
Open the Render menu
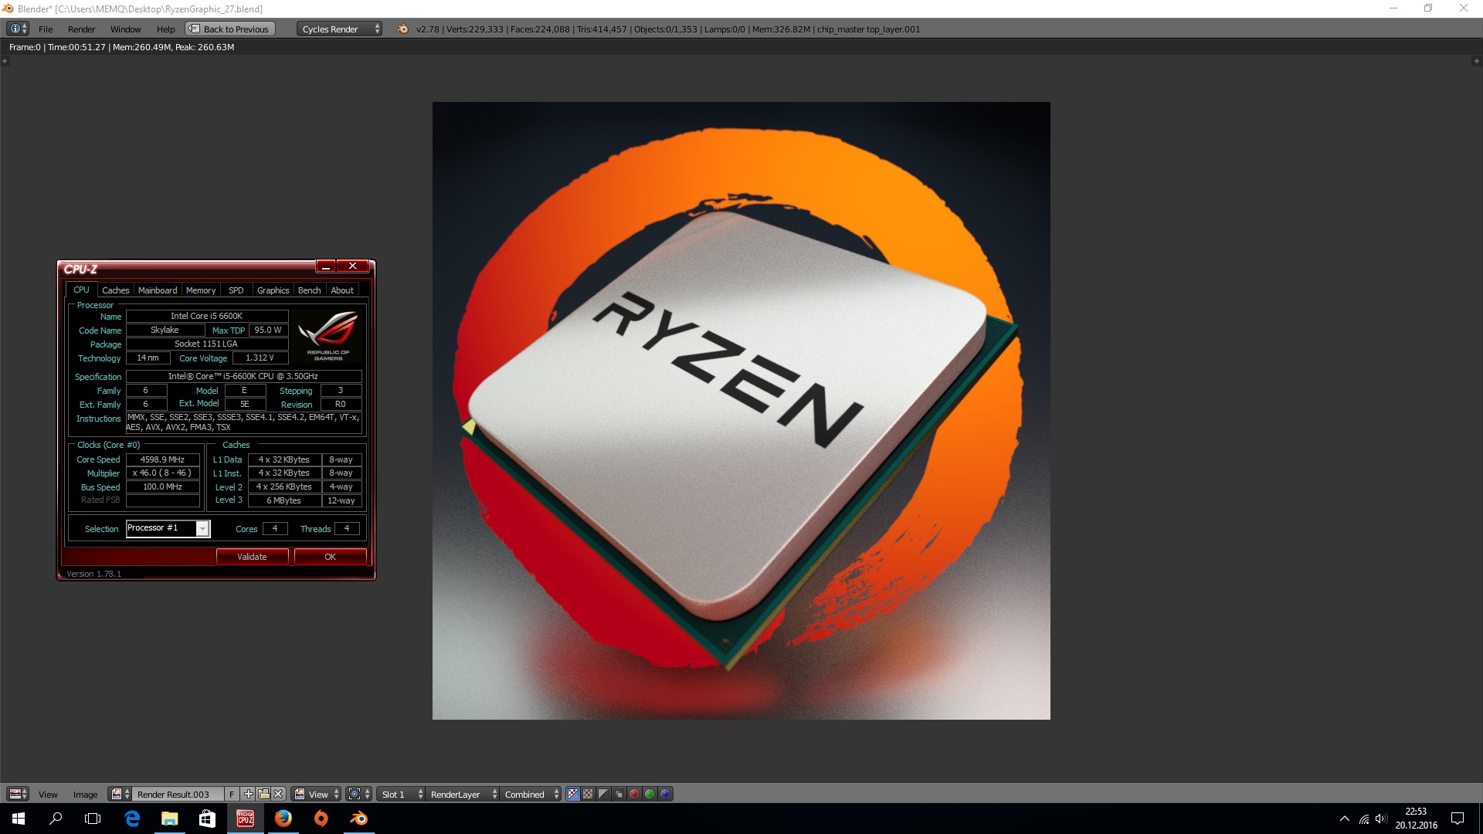pyautogui.click(x=81, y=29)
